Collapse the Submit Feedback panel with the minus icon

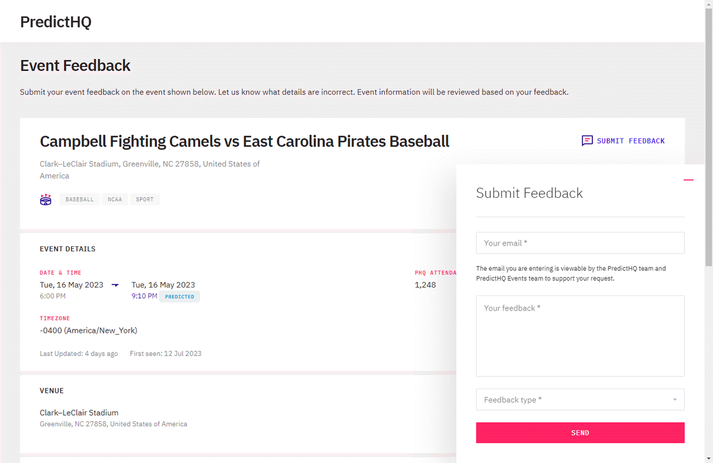pos(689,180)
